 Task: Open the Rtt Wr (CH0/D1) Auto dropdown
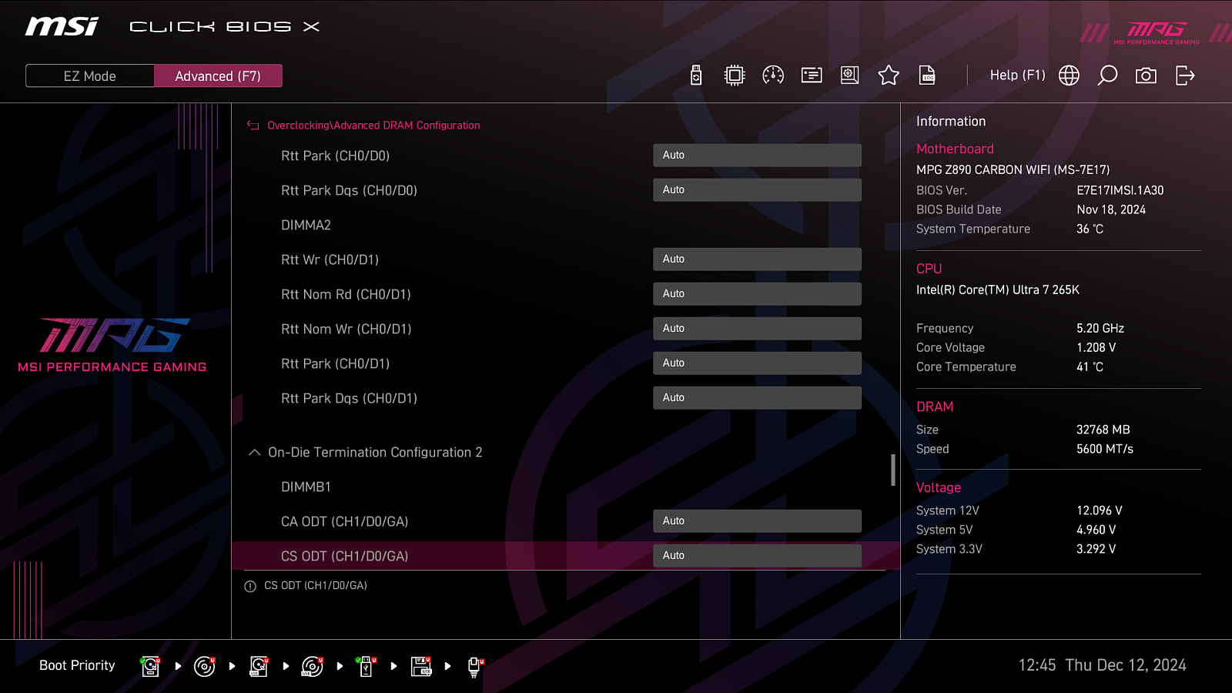click(757, 259)
